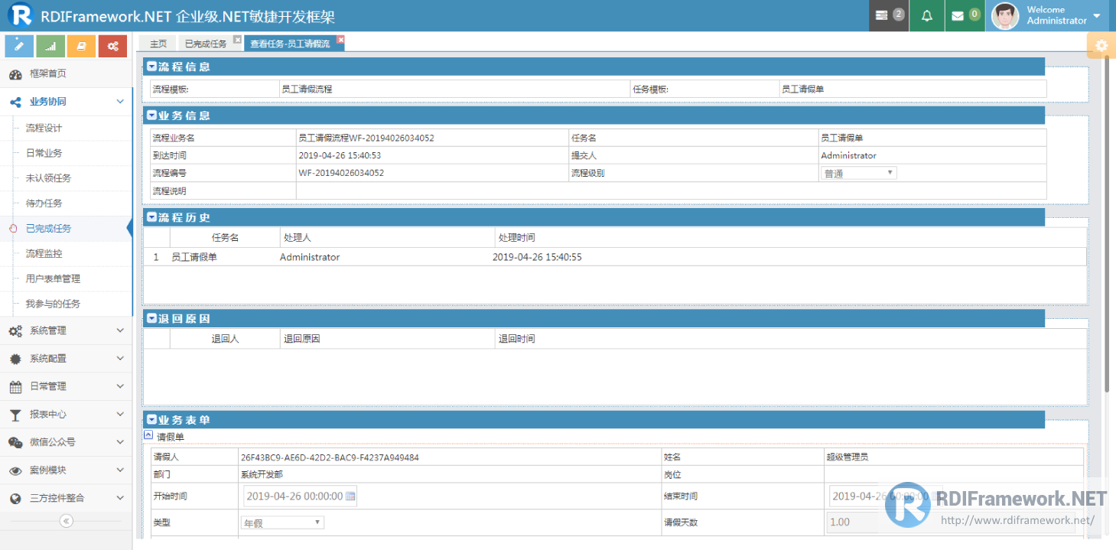Image resolution: width=1116 pixels, height=550 pixels.
Task: Close the 已完成任务 tab
Action: (x=237, y=40)
